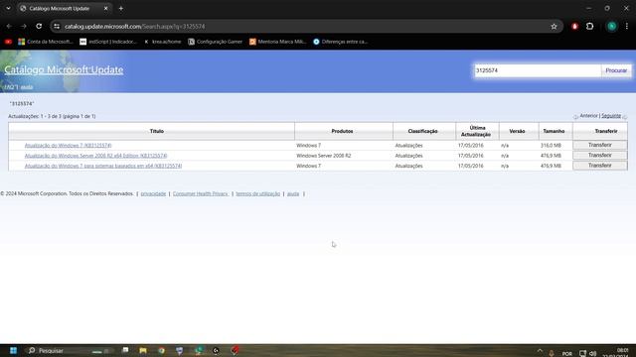Bookmark this page with the star icon
Image resolution: width=636 pixels, height=357 pixels.
(x=555, y=27)
